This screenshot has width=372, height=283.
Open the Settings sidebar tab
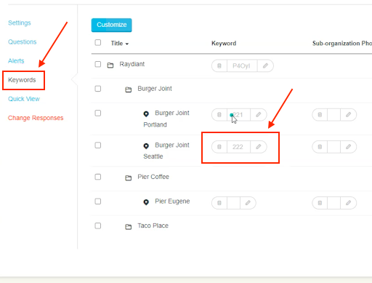coord(20,23)
